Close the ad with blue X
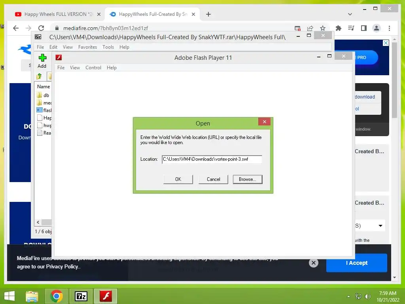The height and width of the screenshot is (304, 405). coord(386,43)
